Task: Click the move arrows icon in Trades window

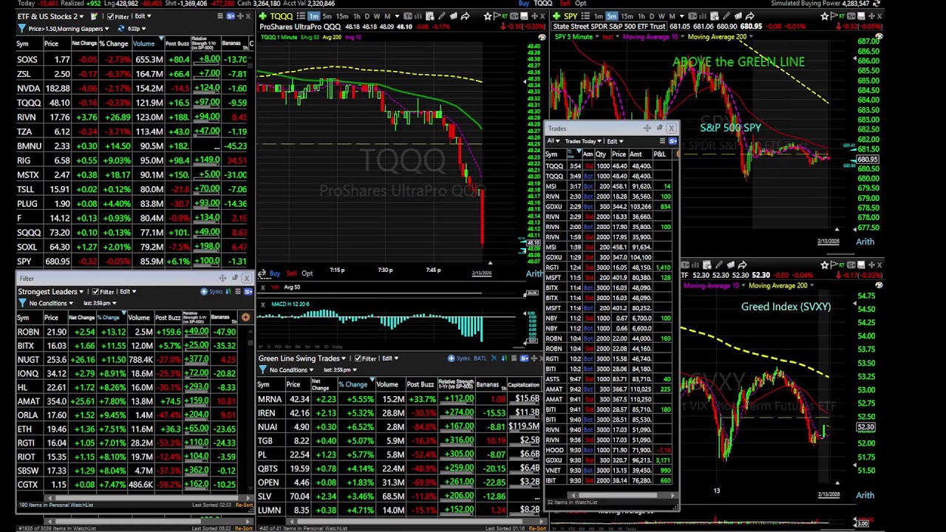Action: [647, 128]
